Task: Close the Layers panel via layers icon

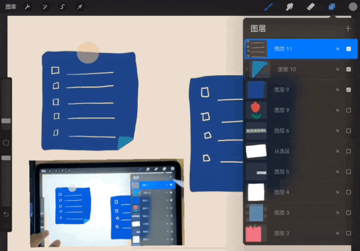Action: (332, 7)
